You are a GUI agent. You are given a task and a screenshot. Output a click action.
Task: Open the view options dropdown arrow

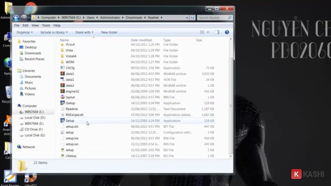click(208, 32)
